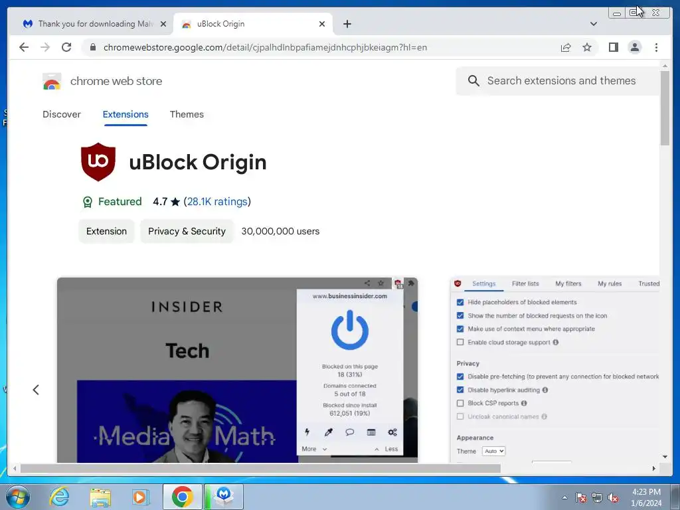Screen dimensions: 680x510
Task: Click the forward navigation arrow
Action: coord(45,47)
